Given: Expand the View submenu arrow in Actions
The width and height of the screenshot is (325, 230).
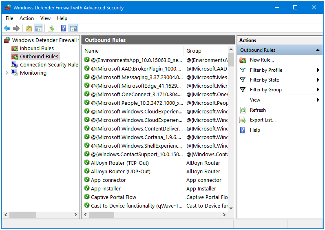Looking at the screenshot, I should [x=318, y=100].
